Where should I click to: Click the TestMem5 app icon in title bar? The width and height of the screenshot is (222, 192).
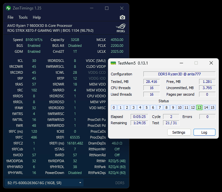[x=113, y=63]
